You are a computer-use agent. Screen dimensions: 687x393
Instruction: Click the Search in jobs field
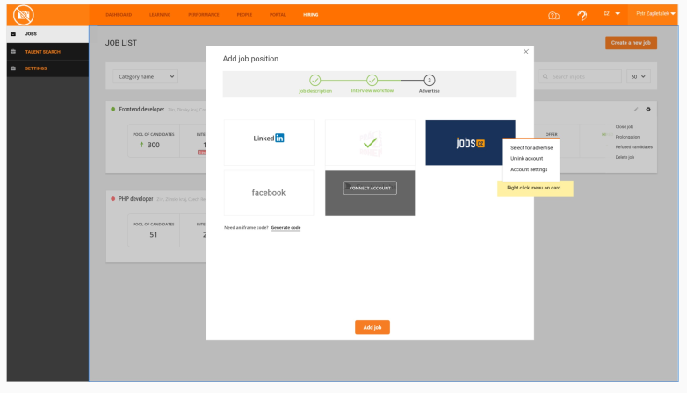(x=580, y=76)
